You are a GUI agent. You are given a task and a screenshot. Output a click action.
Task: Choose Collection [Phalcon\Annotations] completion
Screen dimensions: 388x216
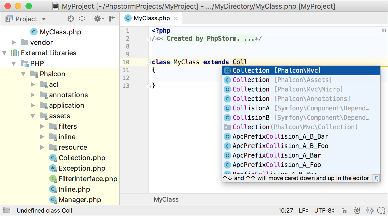(x=301, y=99)
